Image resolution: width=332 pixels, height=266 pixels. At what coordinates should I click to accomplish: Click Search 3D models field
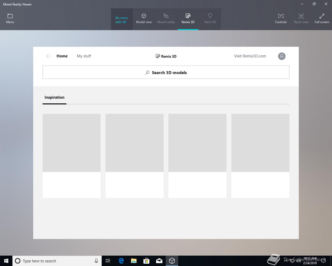[x=166, y=72]
